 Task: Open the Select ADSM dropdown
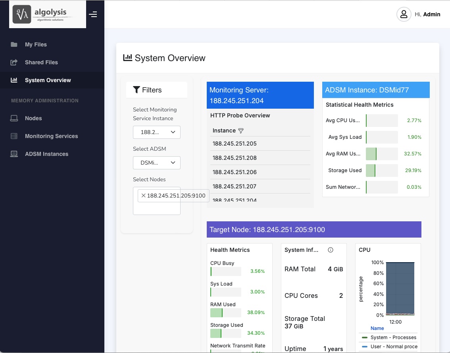point(156,163)
